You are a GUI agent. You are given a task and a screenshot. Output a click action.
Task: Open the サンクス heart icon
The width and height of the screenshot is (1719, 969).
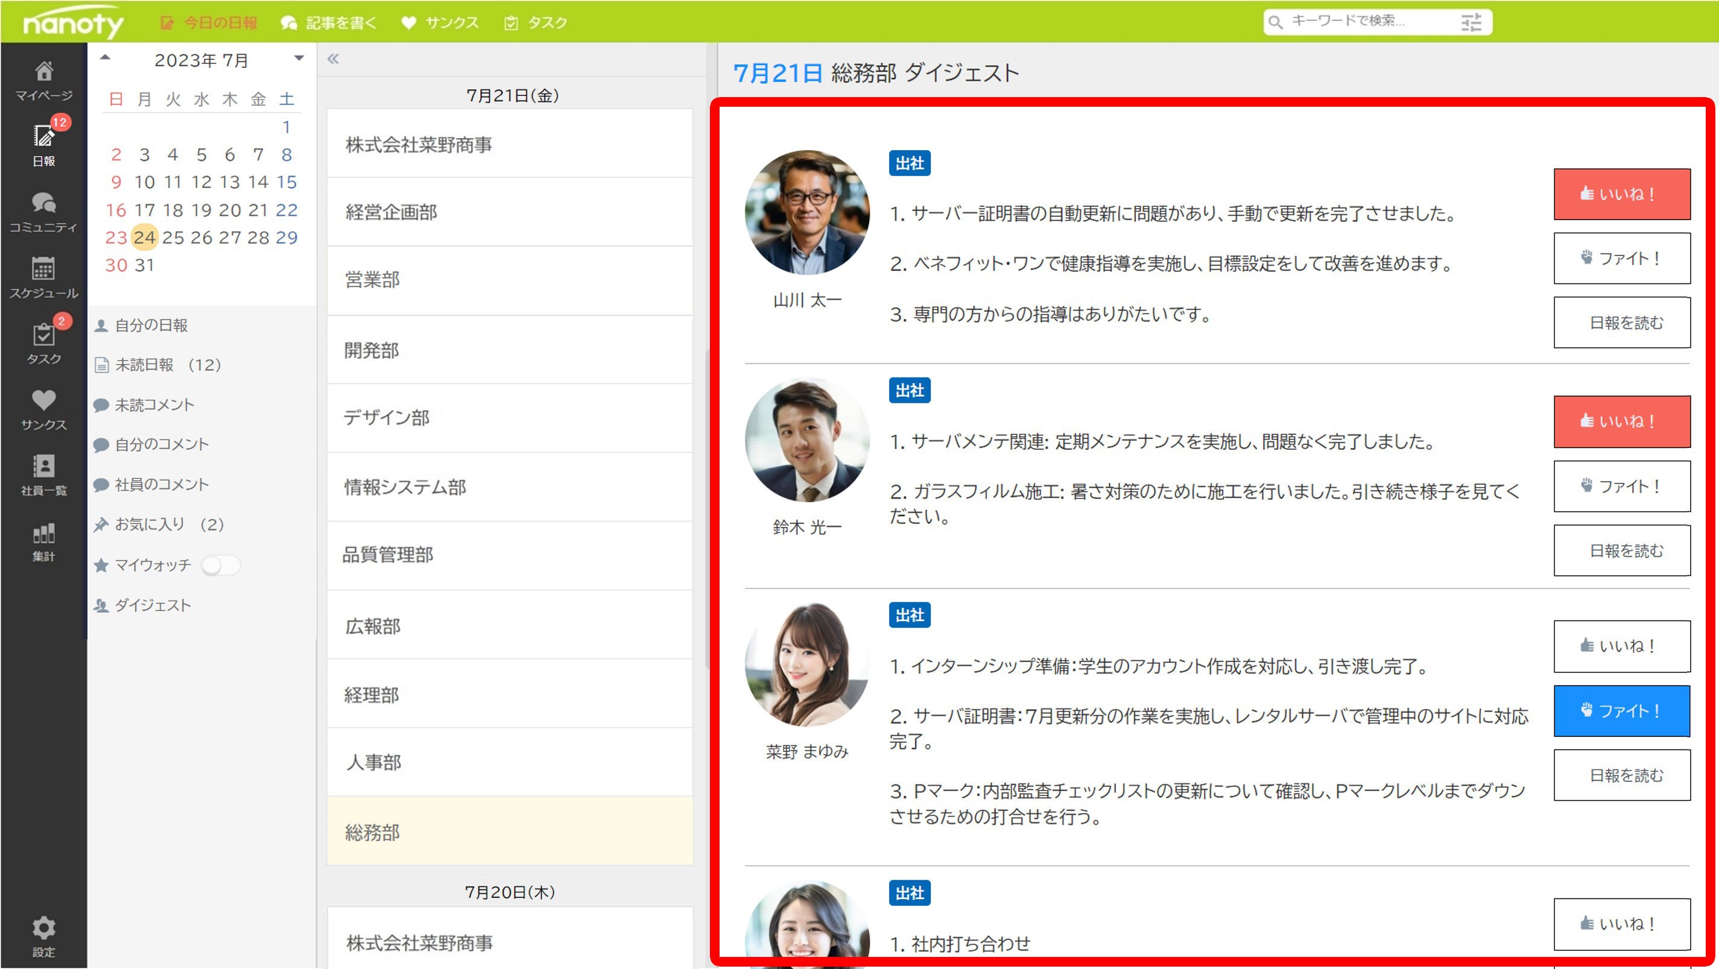pos(43,407)
